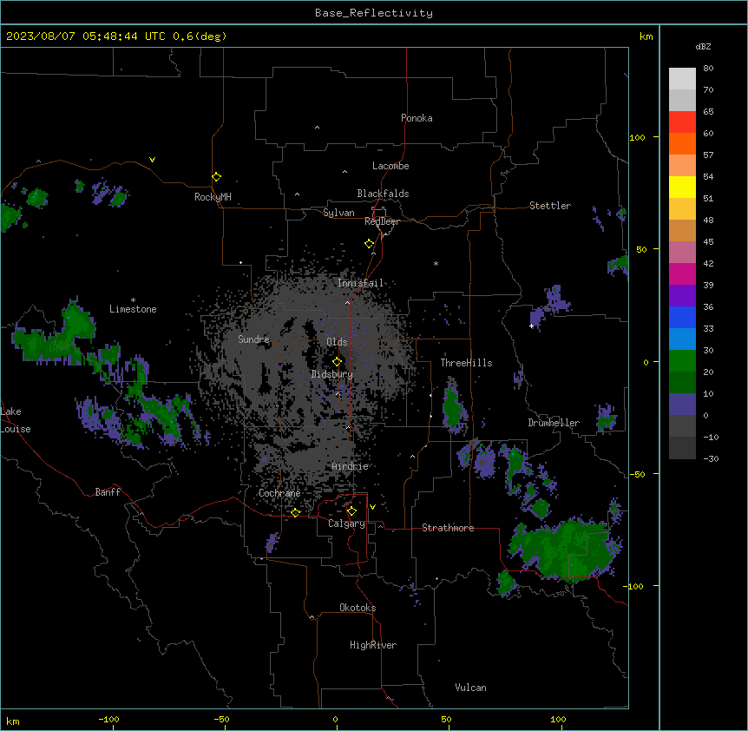This screenshot has height=731, width=748.
Task: Click the RockyMH label
Action: 213,197
